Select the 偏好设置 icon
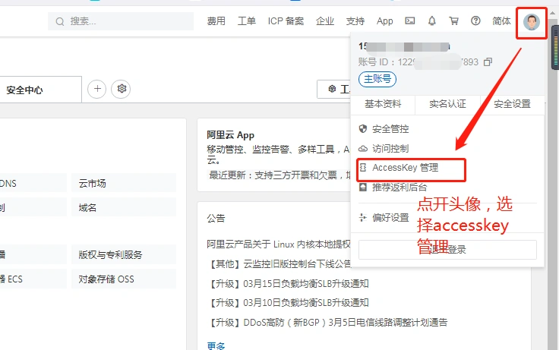Screen dimensions: 559x350 363,217
